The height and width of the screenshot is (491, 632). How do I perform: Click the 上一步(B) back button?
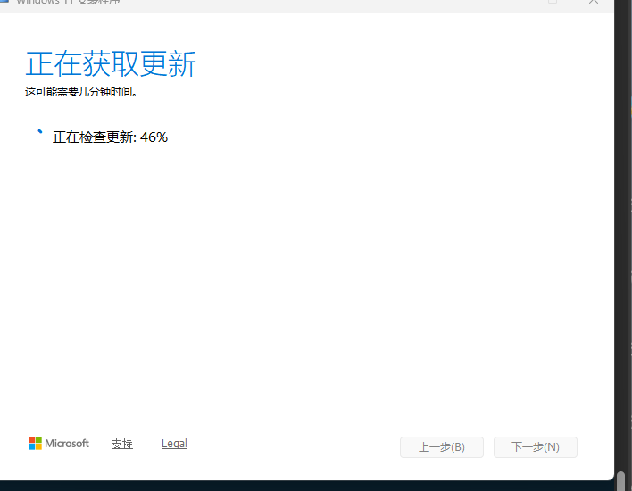tap(442, 447)
